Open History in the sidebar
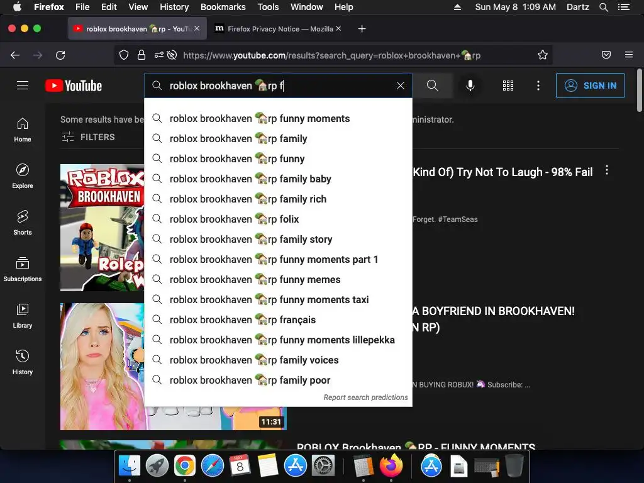 tap(23, 362)
